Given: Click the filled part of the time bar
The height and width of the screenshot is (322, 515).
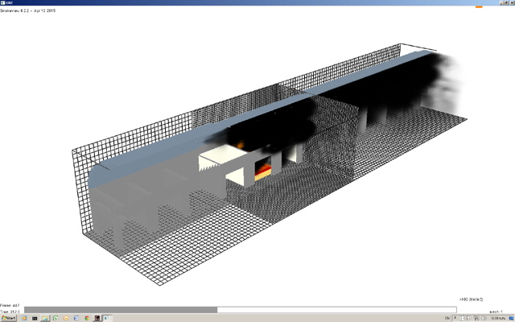Looking at the screenshot, I should coord(121,309).
